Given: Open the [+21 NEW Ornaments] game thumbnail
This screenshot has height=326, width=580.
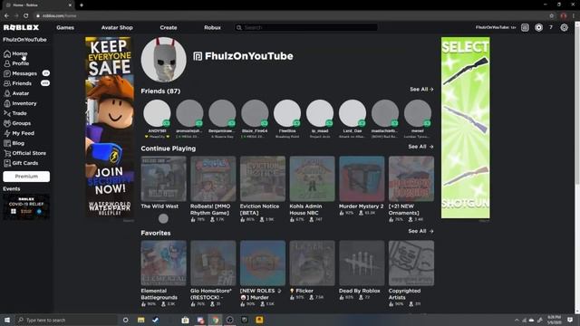Looking at the screenshot, I should click(x=411, y=179).
